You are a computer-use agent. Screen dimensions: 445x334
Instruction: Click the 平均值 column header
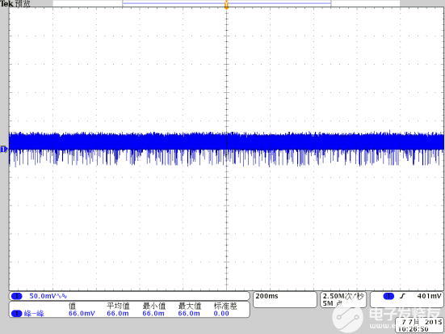coord(118,306)
